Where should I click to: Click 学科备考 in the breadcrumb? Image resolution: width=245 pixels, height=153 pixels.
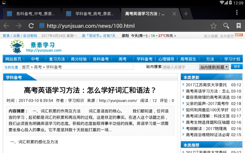point(54,67)
